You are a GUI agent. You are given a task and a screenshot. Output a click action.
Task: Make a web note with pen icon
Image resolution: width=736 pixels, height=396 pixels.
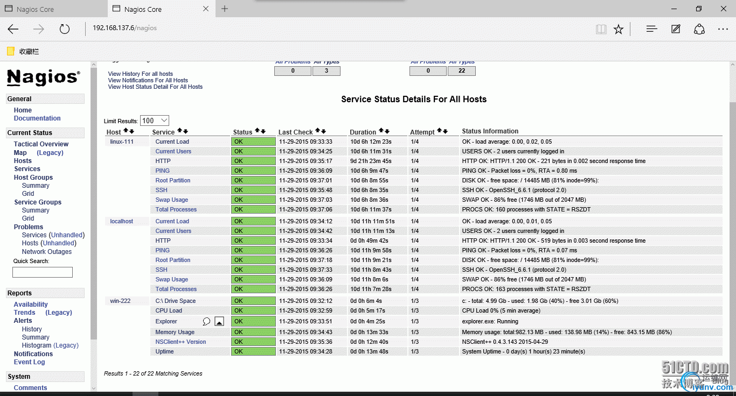pyautogui.click(x=676, y=29)
